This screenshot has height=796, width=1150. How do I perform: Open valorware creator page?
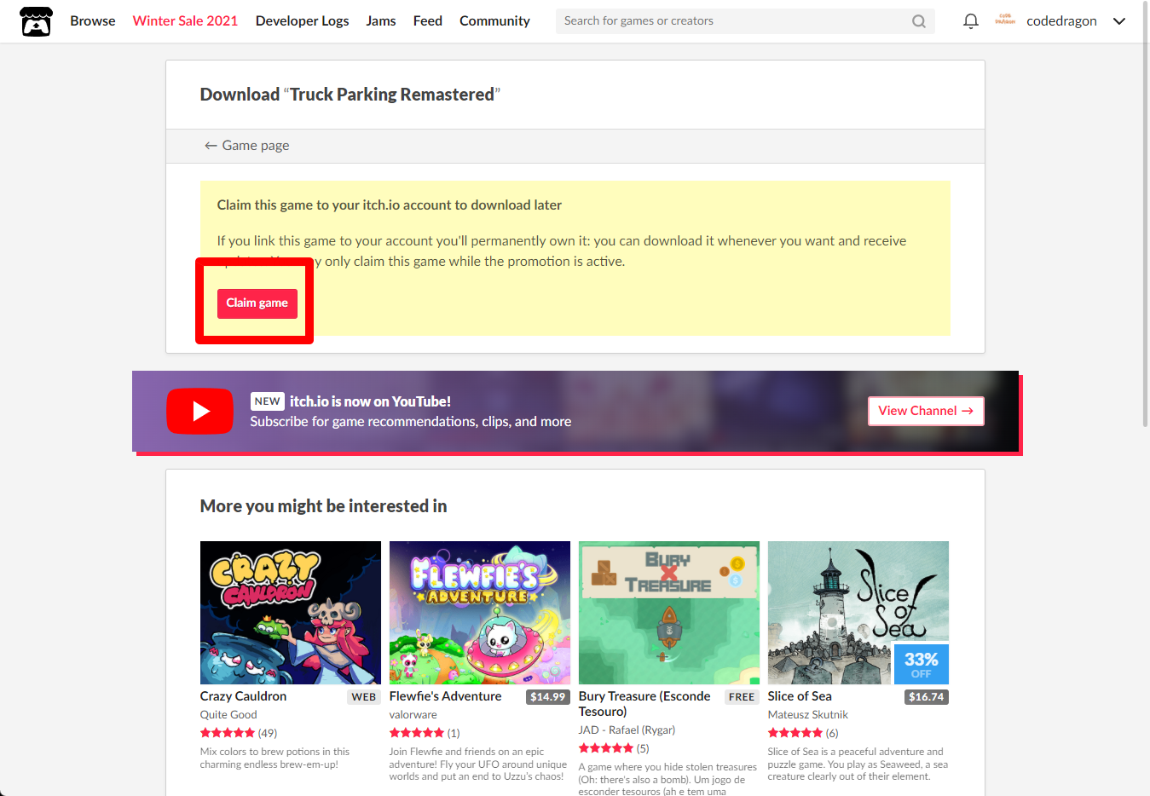(x=413, y=715)
